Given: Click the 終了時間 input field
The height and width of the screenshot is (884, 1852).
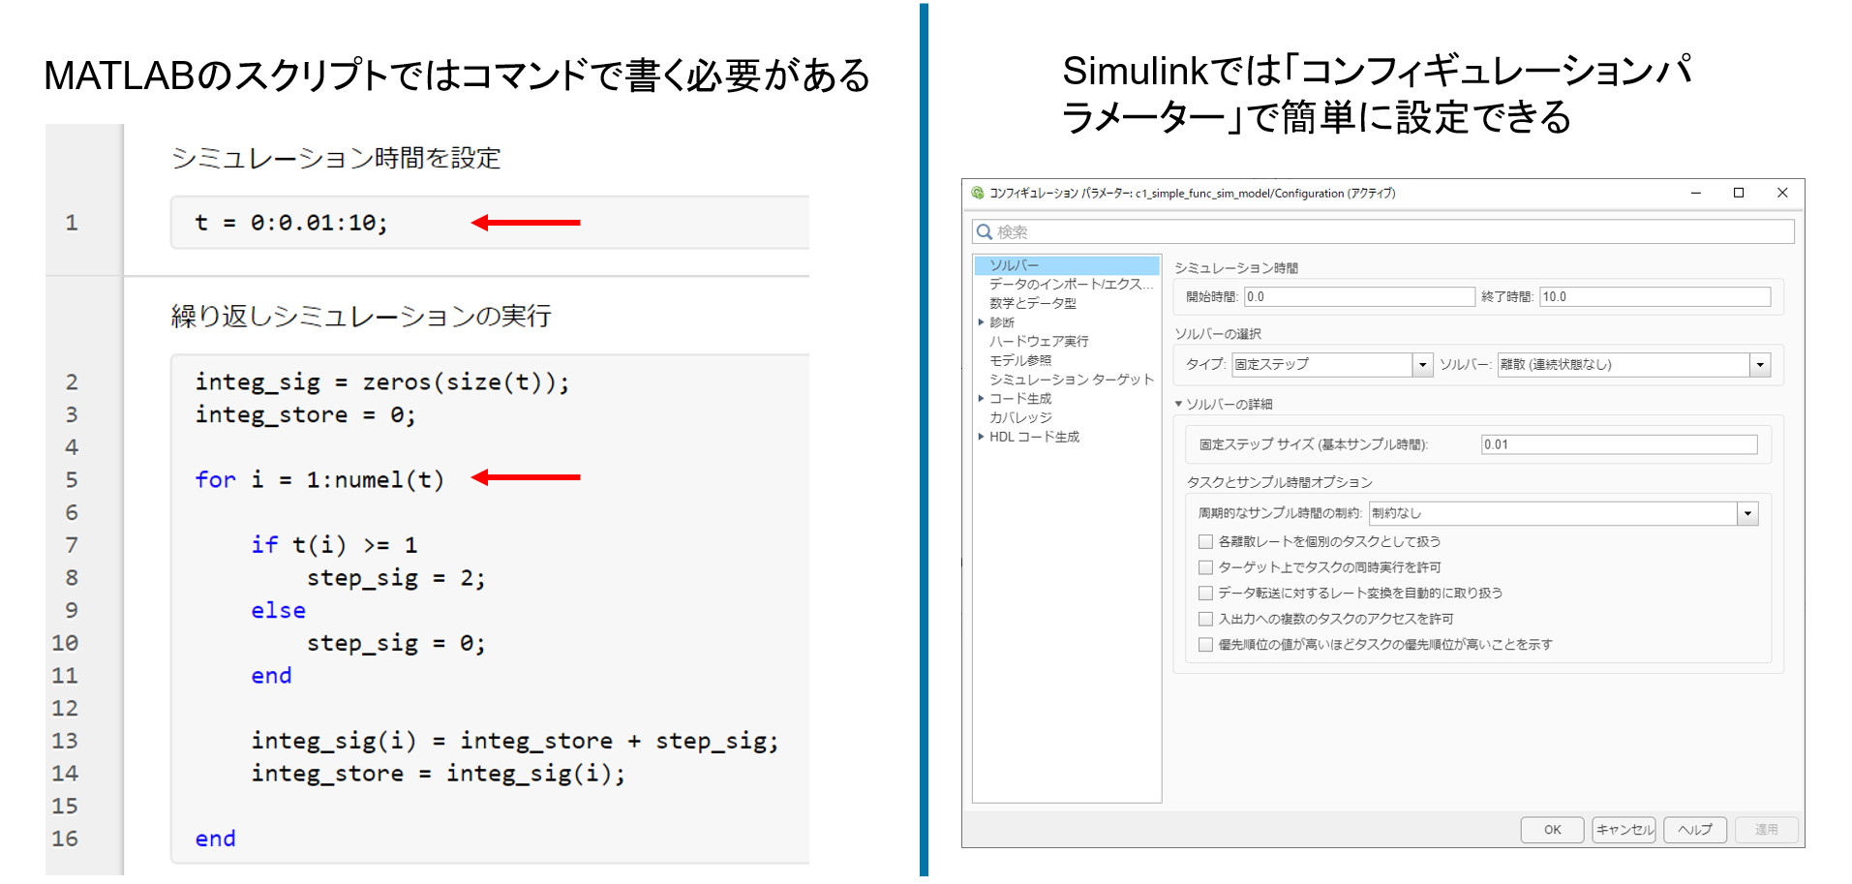Looking at the screenshot, I should [x=1655, y=296].
